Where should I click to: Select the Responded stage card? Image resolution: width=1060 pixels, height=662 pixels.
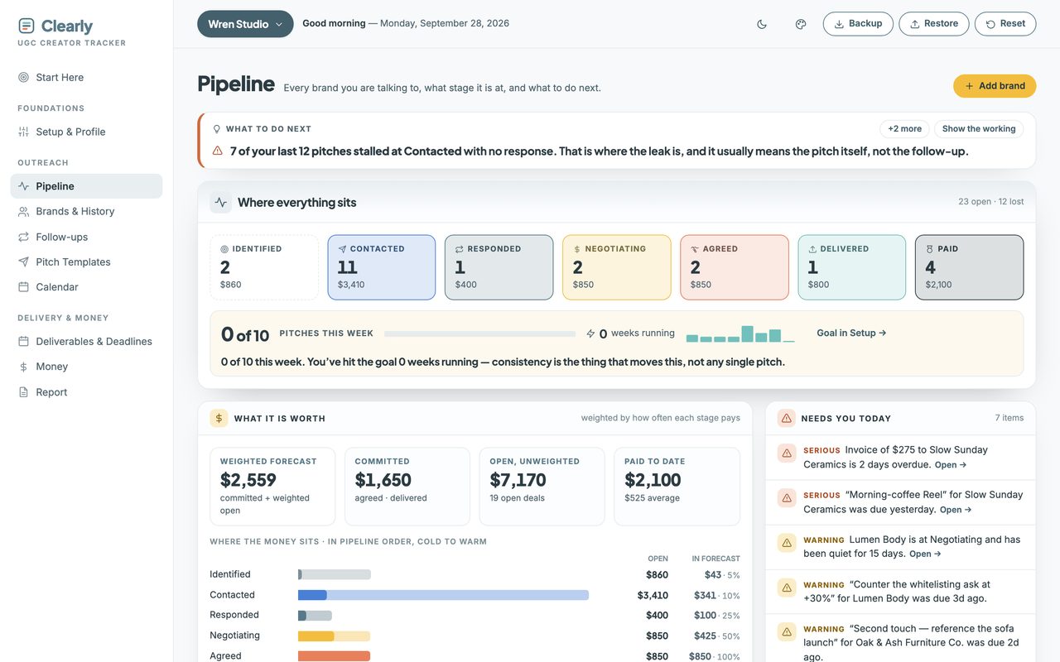click(499, 267)
